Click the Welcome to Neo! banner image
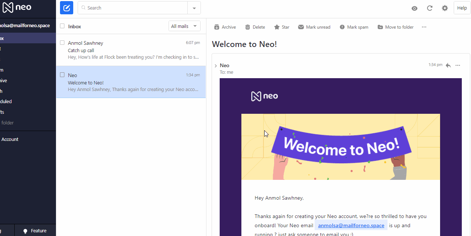This screenshot has height=236, width=471. coord(341,147)
